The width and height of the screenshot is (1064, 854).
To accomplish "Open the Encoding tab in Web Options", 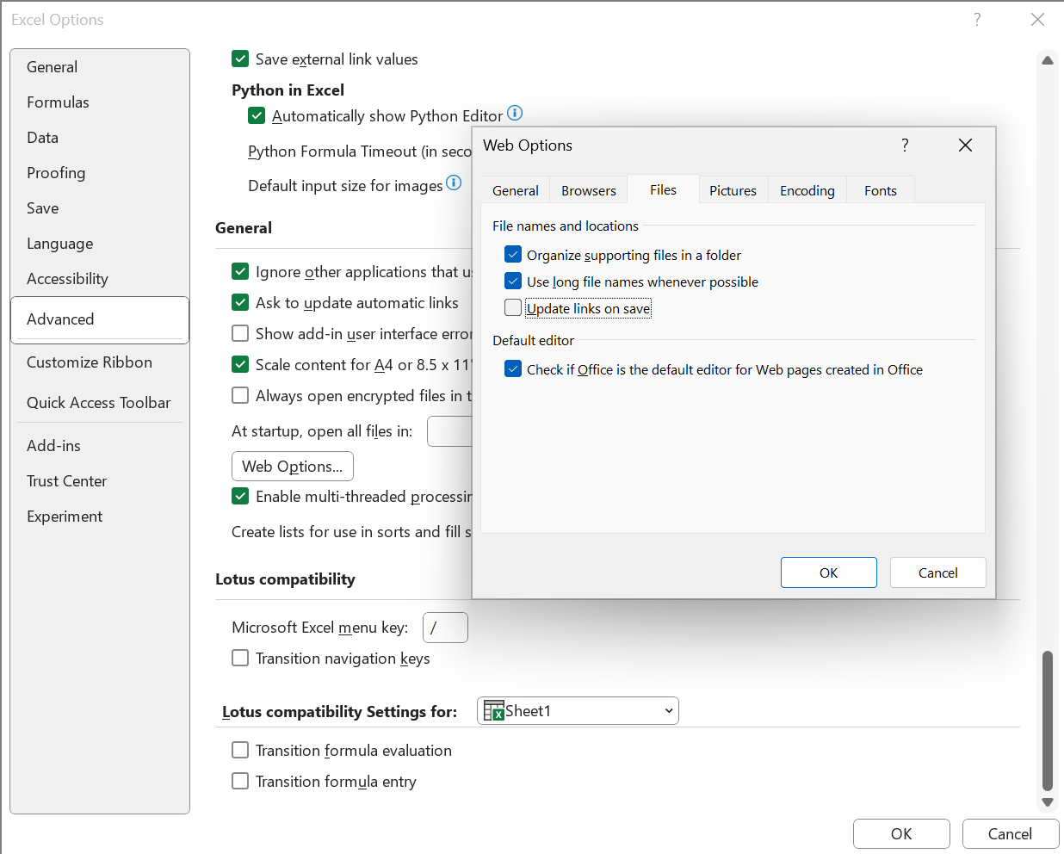I will [807, 189].
